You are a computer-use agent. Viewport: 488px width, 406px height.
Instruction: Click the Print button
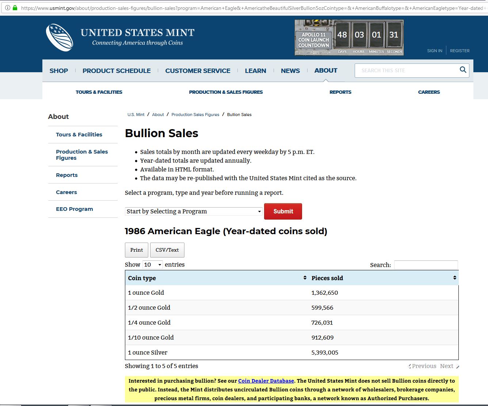point(137,250)
